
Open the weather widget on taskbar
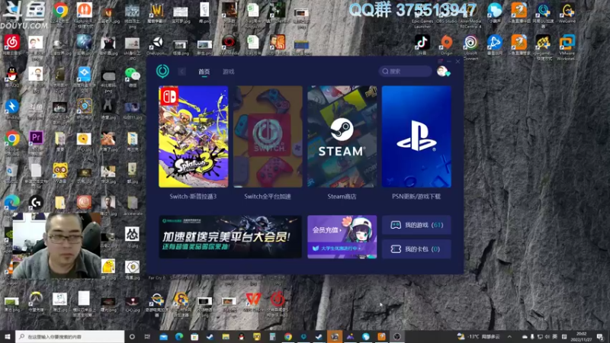pyautogui.click(x=480, y=336)
